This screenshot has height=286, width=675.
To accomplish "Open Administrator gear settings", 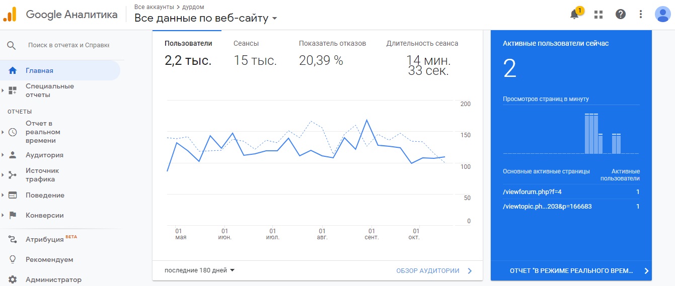I will click(x=13, y=279).
